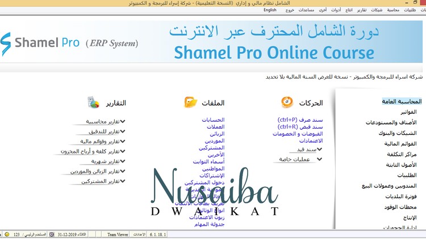Open the أدوات (Tools) menu
The image size is (426, 239).
(336, 10)
